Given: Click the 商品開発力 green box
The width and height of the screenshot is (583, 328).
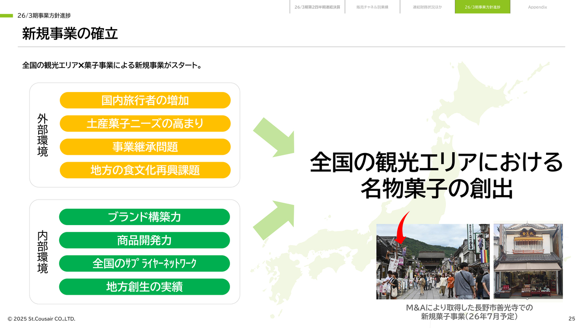Looking at the screenshot, I should click(x=144, y=240).
